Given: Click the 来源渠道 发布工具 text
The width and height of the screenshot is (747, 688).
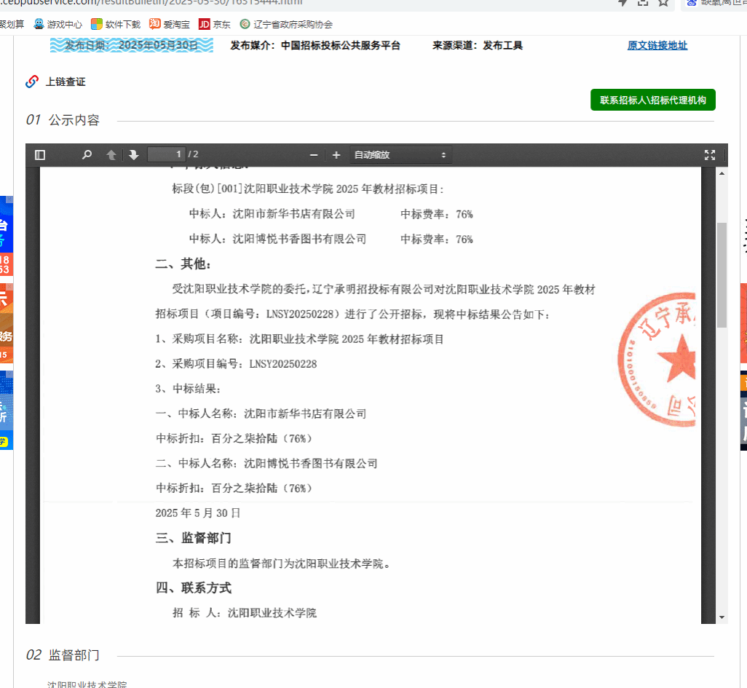Looking at the screenshot, I should pos(478,45).
